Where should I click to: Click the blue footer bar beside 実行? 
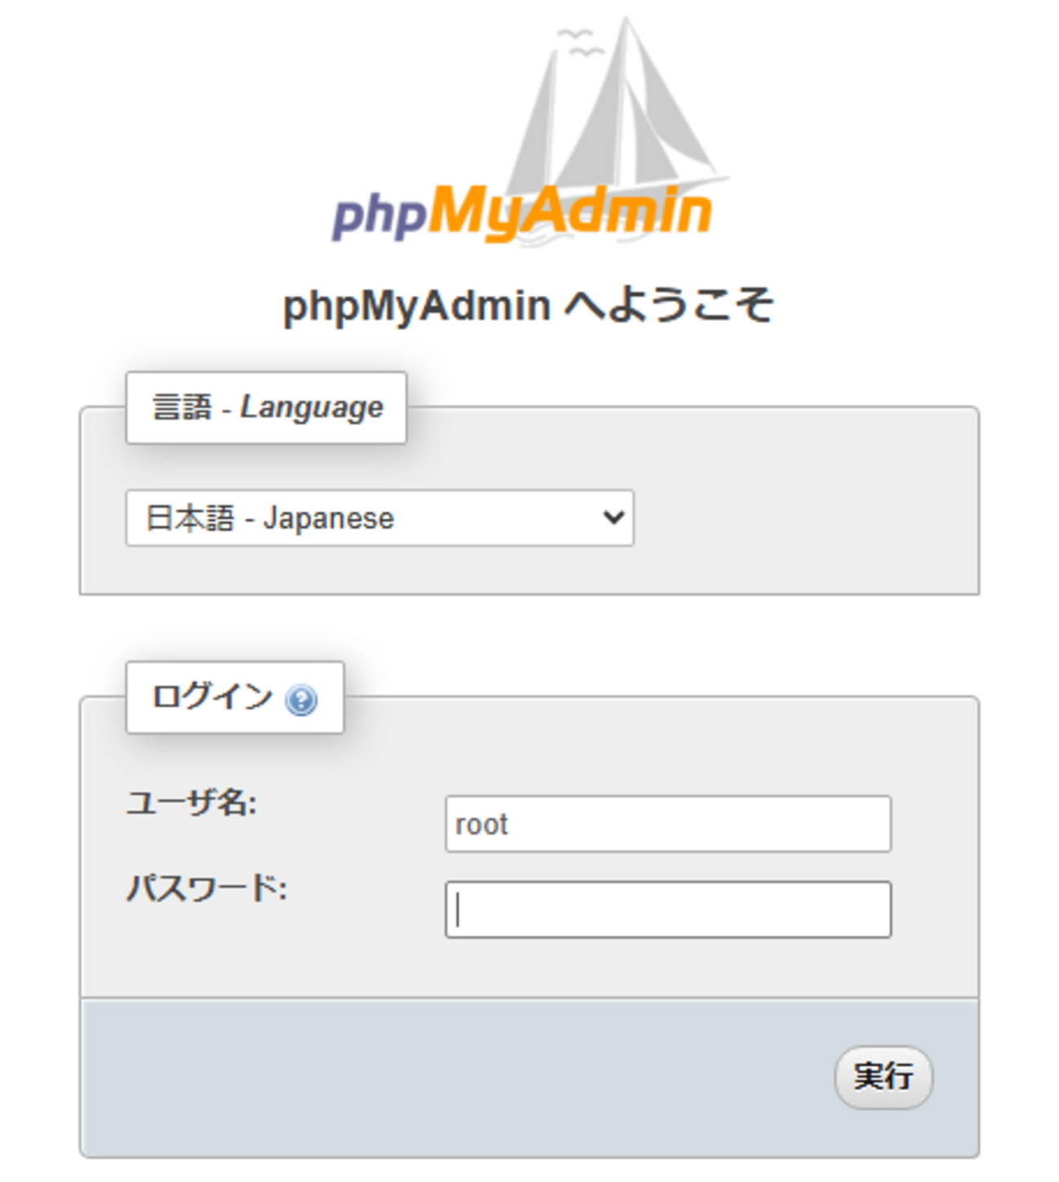coord(456,1077)
